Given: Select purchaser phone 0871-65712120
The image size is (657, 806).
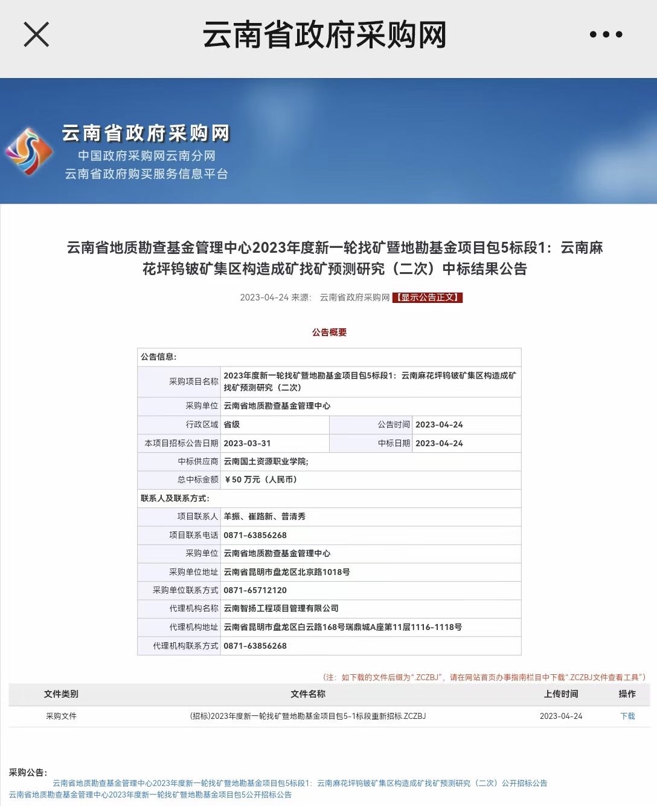Looking at the screenshot, I should coord(255,590).
